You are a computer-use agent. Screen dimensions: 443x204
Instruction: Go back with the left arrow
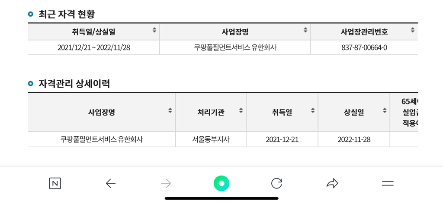tap(110, 184)
